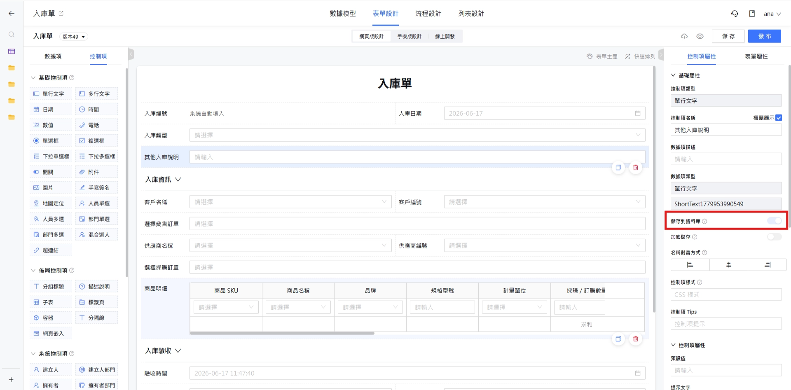Add 開關 switch control
The height and width of the screenshot is (390, 791).
click(51, 172)
